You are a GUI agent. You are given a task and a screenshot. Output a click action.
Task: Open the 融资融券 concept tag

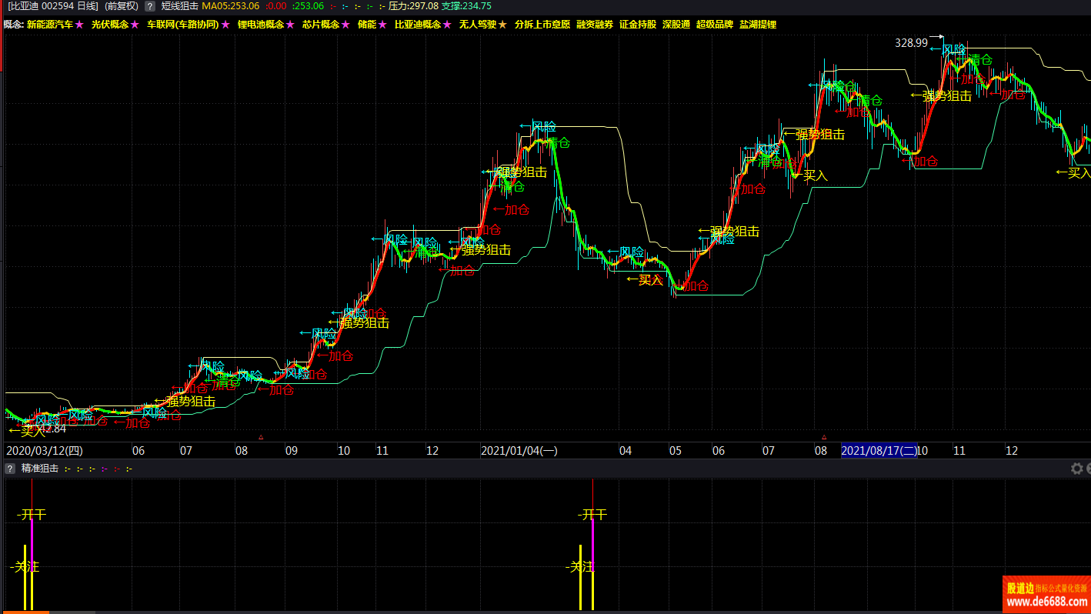click(595, 25)
